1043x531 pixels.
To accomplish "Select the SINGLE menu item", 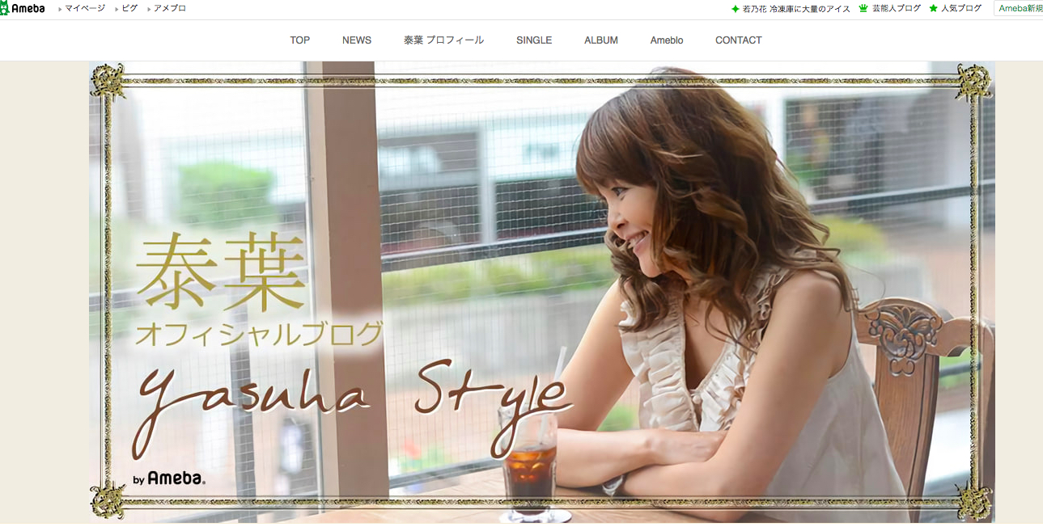I will click(x=535, y=40).
